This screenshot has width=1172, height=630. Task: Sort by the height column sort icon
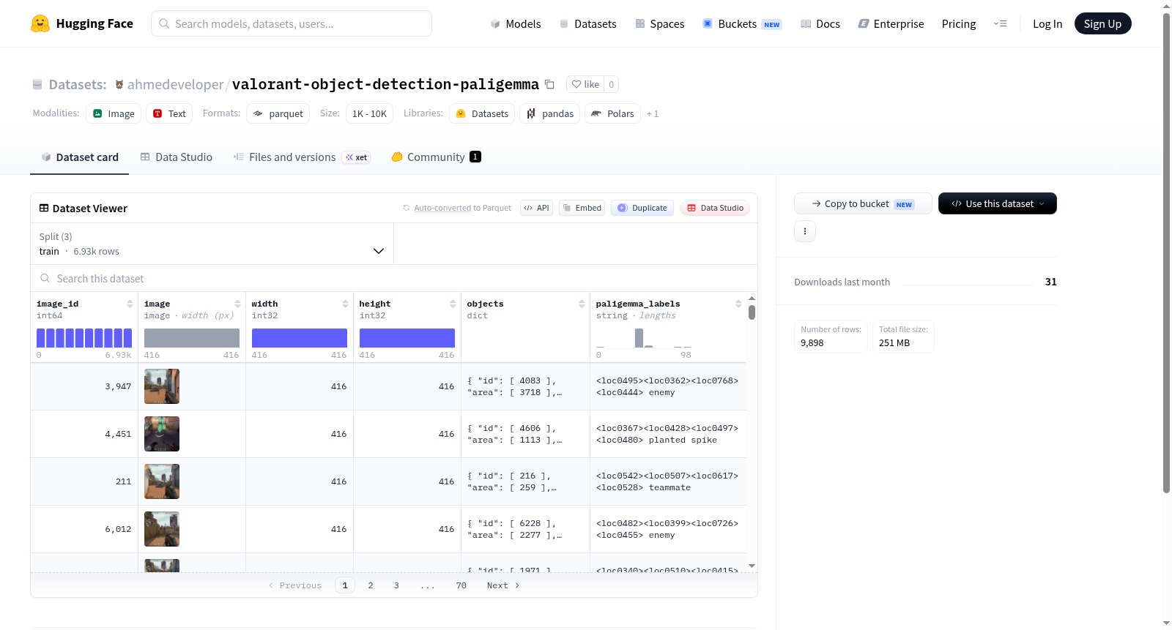[453, 304]
